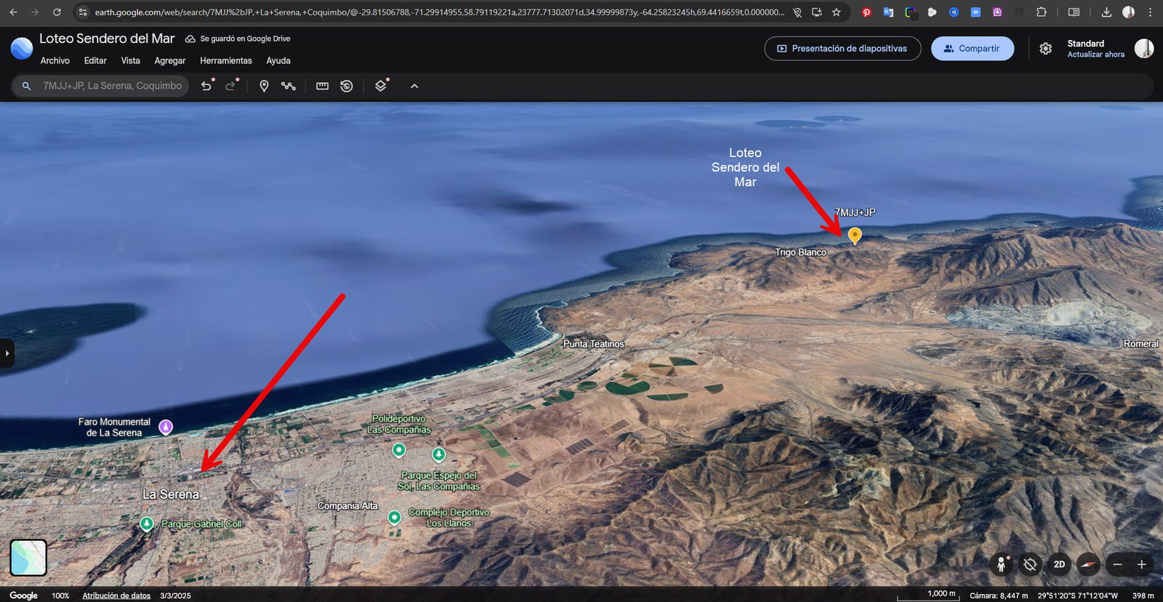The width and height of the screenshot is (1163, 602).
Task: Click the map style thumbnail
Action: coord(28,558)
